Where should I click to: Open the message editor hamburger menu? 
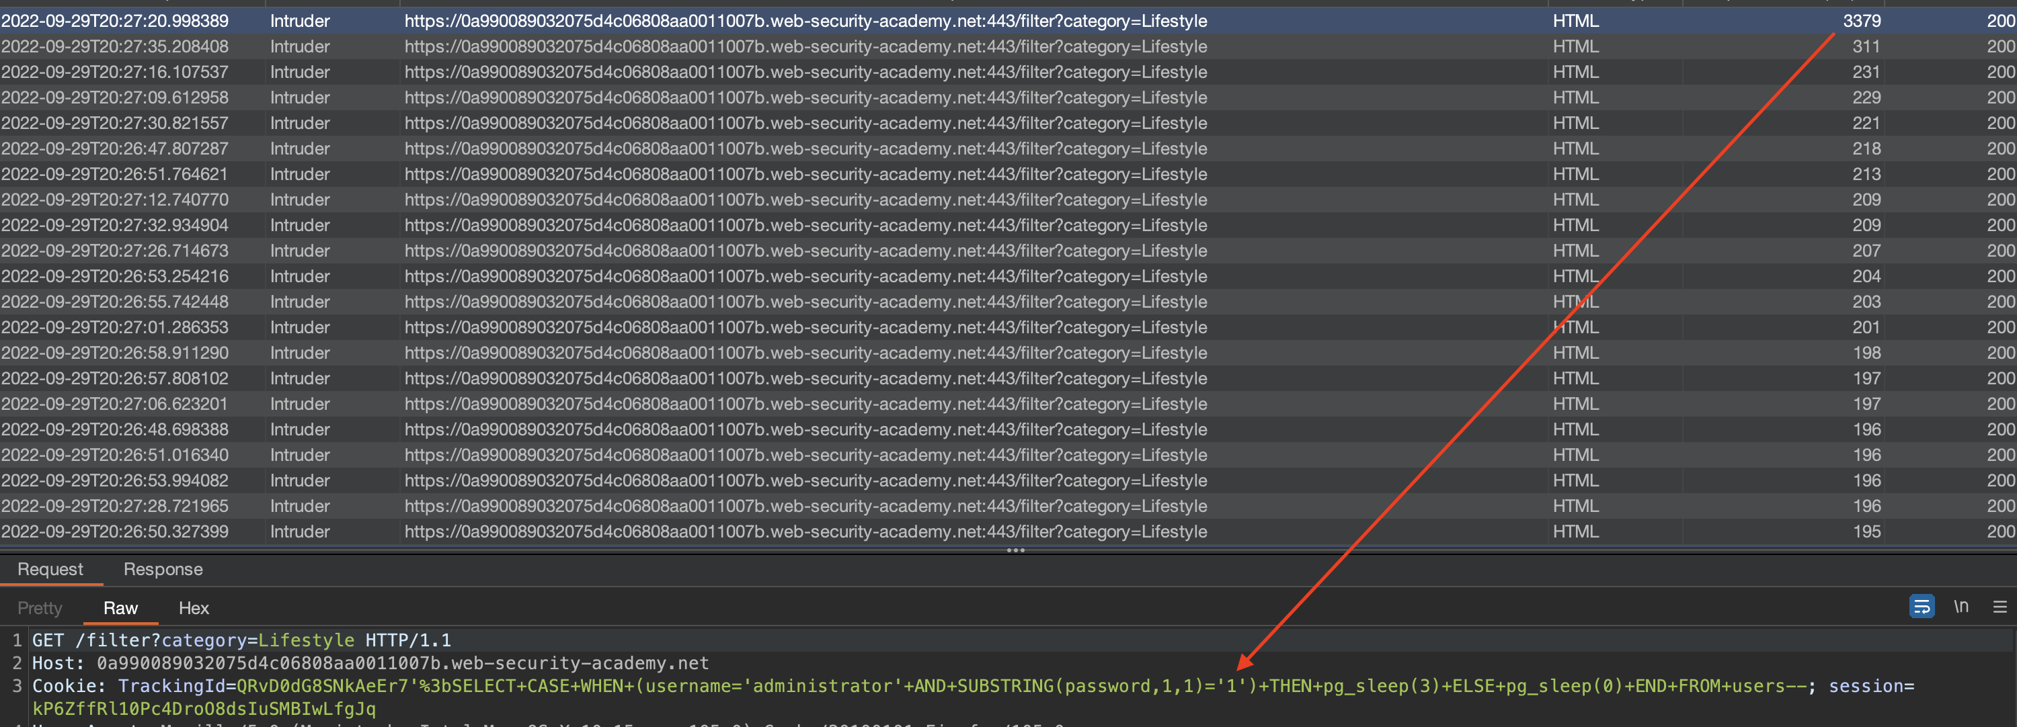[1999, 607]
